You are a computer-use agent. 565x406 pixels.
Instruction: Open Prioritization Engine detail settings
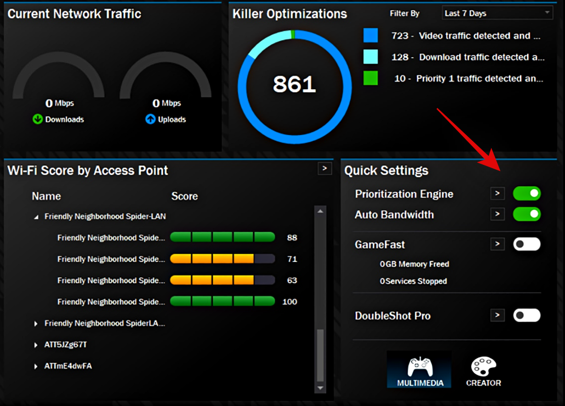[x=498, y=193]
